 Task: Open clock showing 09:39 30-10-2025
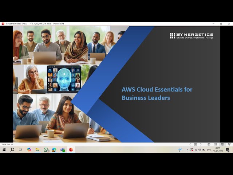(x=218, y=150)
